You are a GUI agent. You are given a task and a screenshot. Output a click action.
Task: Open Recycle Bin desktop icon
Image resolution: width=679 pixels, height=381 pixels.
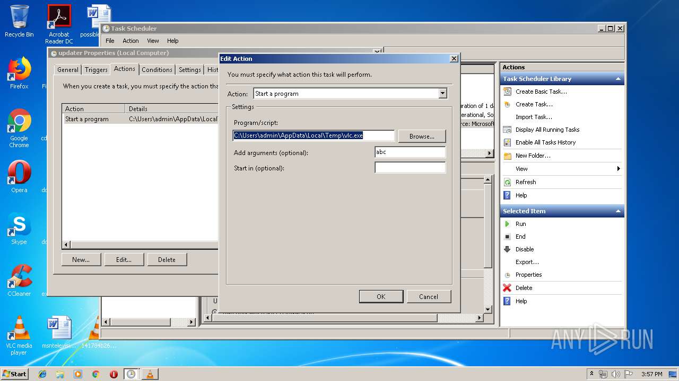pyautogui.click(x=19, y=21)
